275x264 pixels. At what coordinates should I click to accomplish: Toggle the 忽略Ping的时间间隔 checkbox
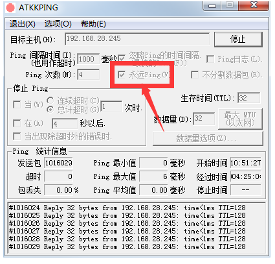tap(122, 58)
